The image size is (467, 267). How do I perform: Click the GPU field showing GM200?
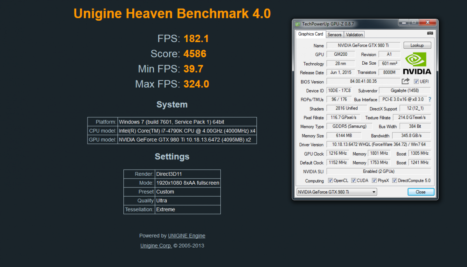[x=341, y=55]
